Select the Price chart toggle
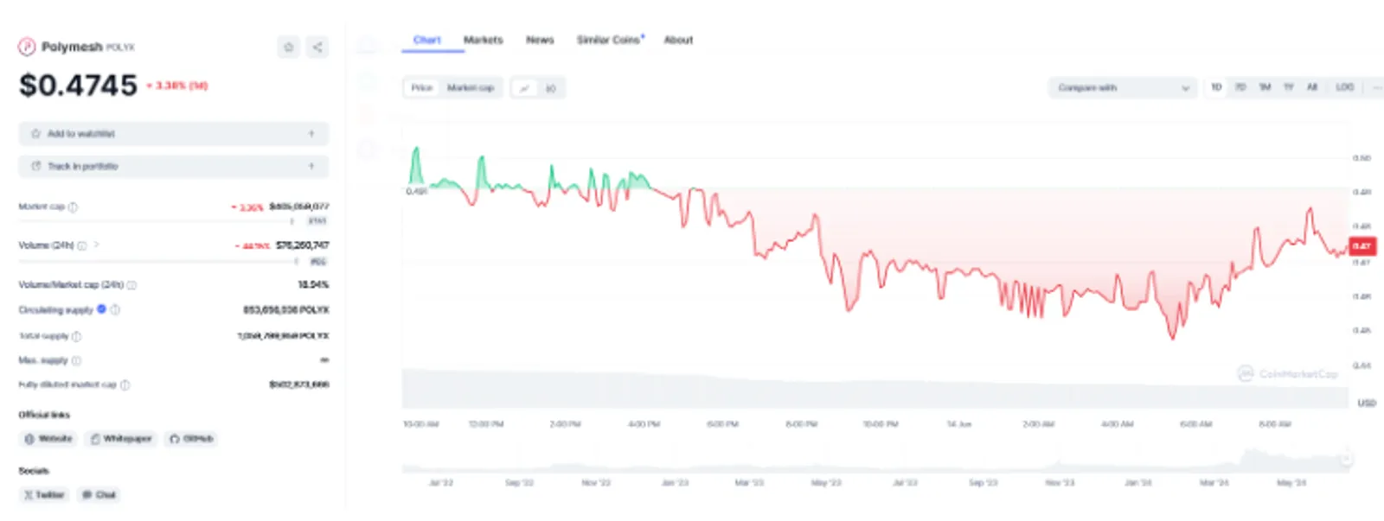 [422, 88]
